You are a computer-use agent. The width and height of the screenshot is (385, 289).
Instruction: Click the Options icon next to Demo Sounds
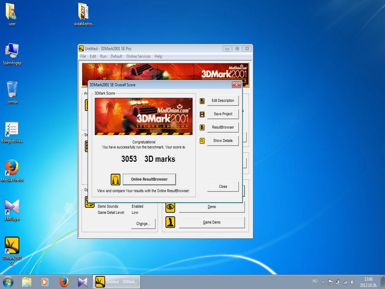89,202
